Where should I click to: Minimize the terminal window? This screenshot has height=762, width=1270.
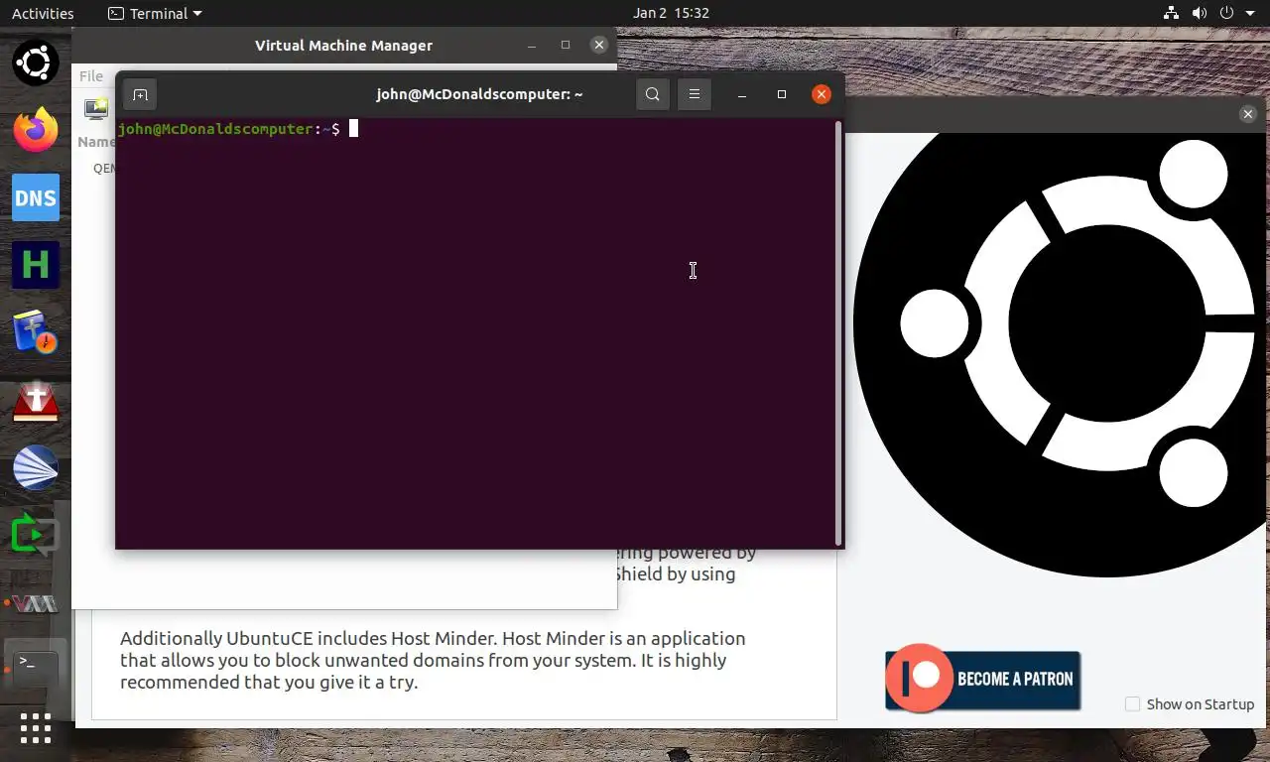coord(742,94)
